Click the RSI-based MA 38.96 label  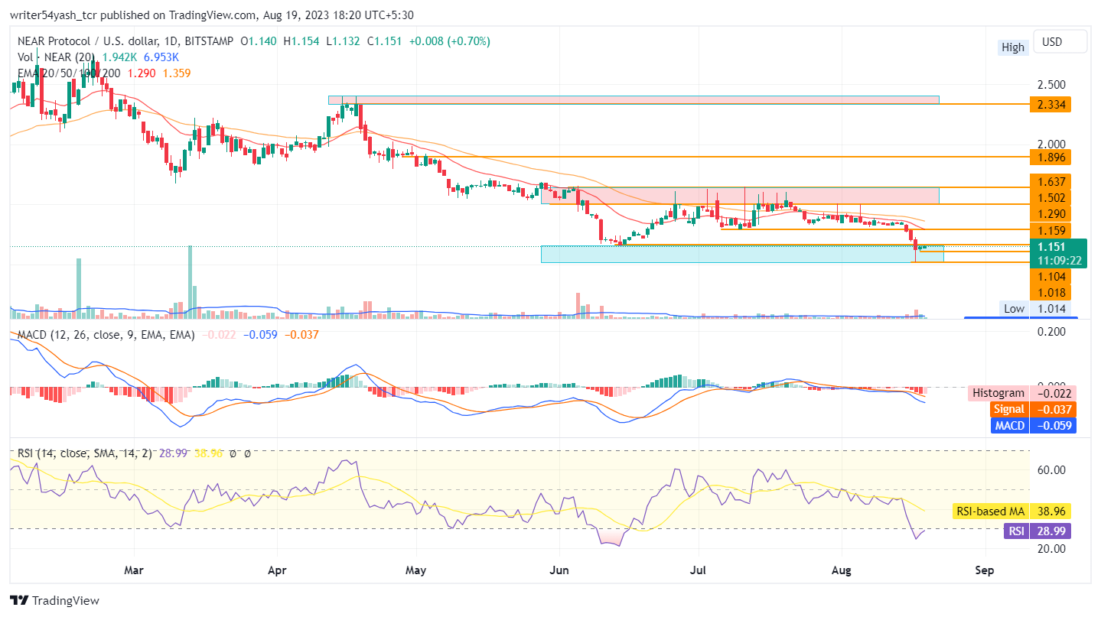pyautogui.click(x=1054, y=511)
